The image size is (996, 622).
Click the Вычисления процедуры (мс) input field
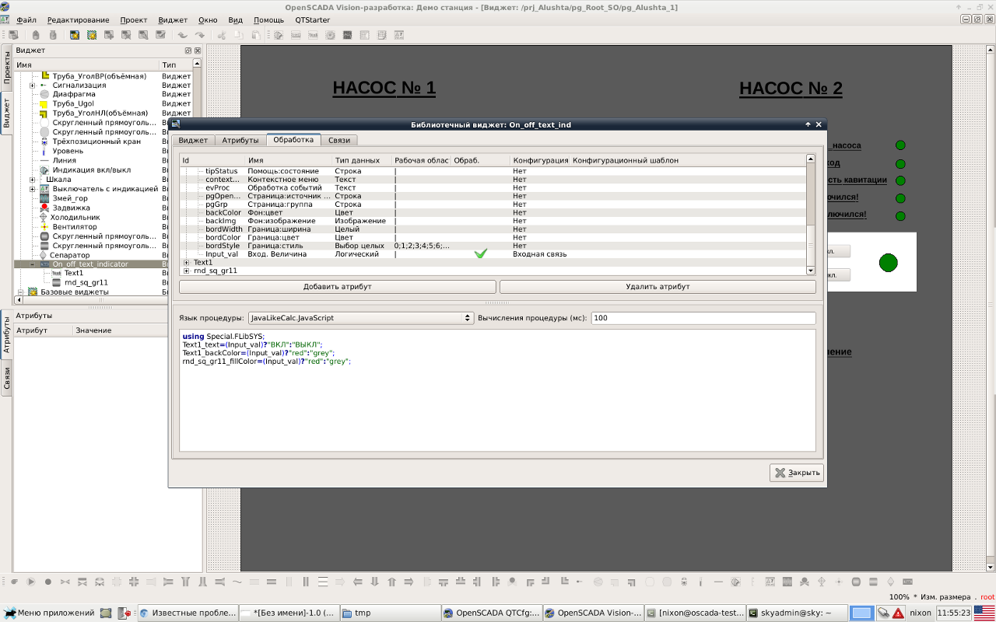pyautogui.click(x=703, y=318)
